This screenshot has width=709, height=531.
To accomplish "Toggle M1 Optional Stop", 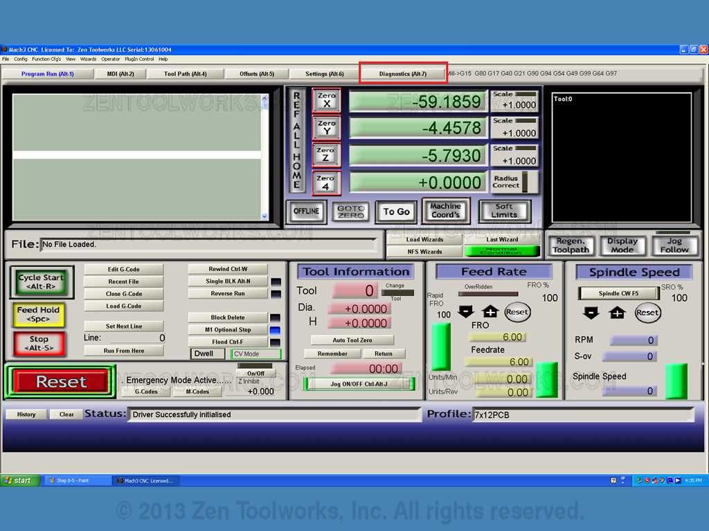I will [x=228, y=330].
